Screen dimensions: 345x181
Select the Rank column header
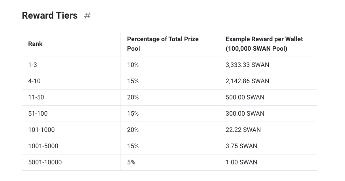(x=35, y=44)
